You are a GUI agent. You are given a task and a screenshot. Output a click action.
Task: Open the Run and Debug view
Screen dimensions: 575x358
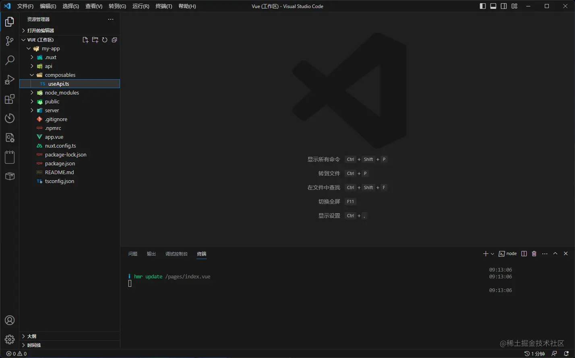(10, 80)
